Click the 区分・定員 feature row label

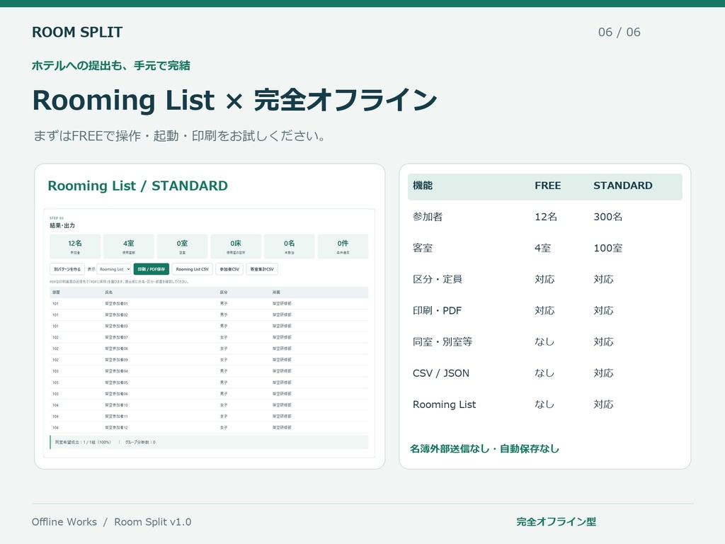coord(438,279)
